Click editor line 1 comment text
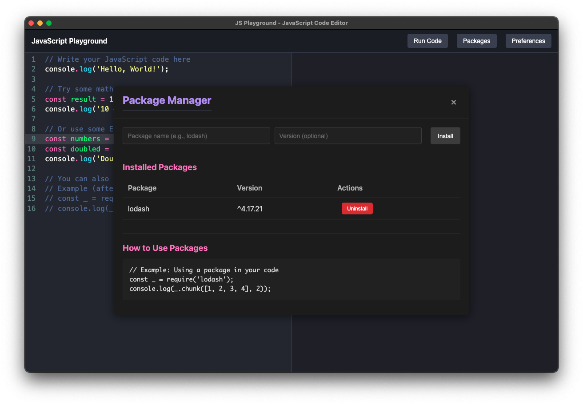Image resolution: width=583 pixels, height=405 pixels. tap(118, 60)
